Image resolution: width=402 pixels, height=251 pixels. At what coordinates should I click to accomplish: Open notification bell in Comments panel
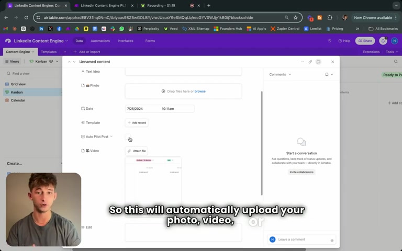point(327,75)
